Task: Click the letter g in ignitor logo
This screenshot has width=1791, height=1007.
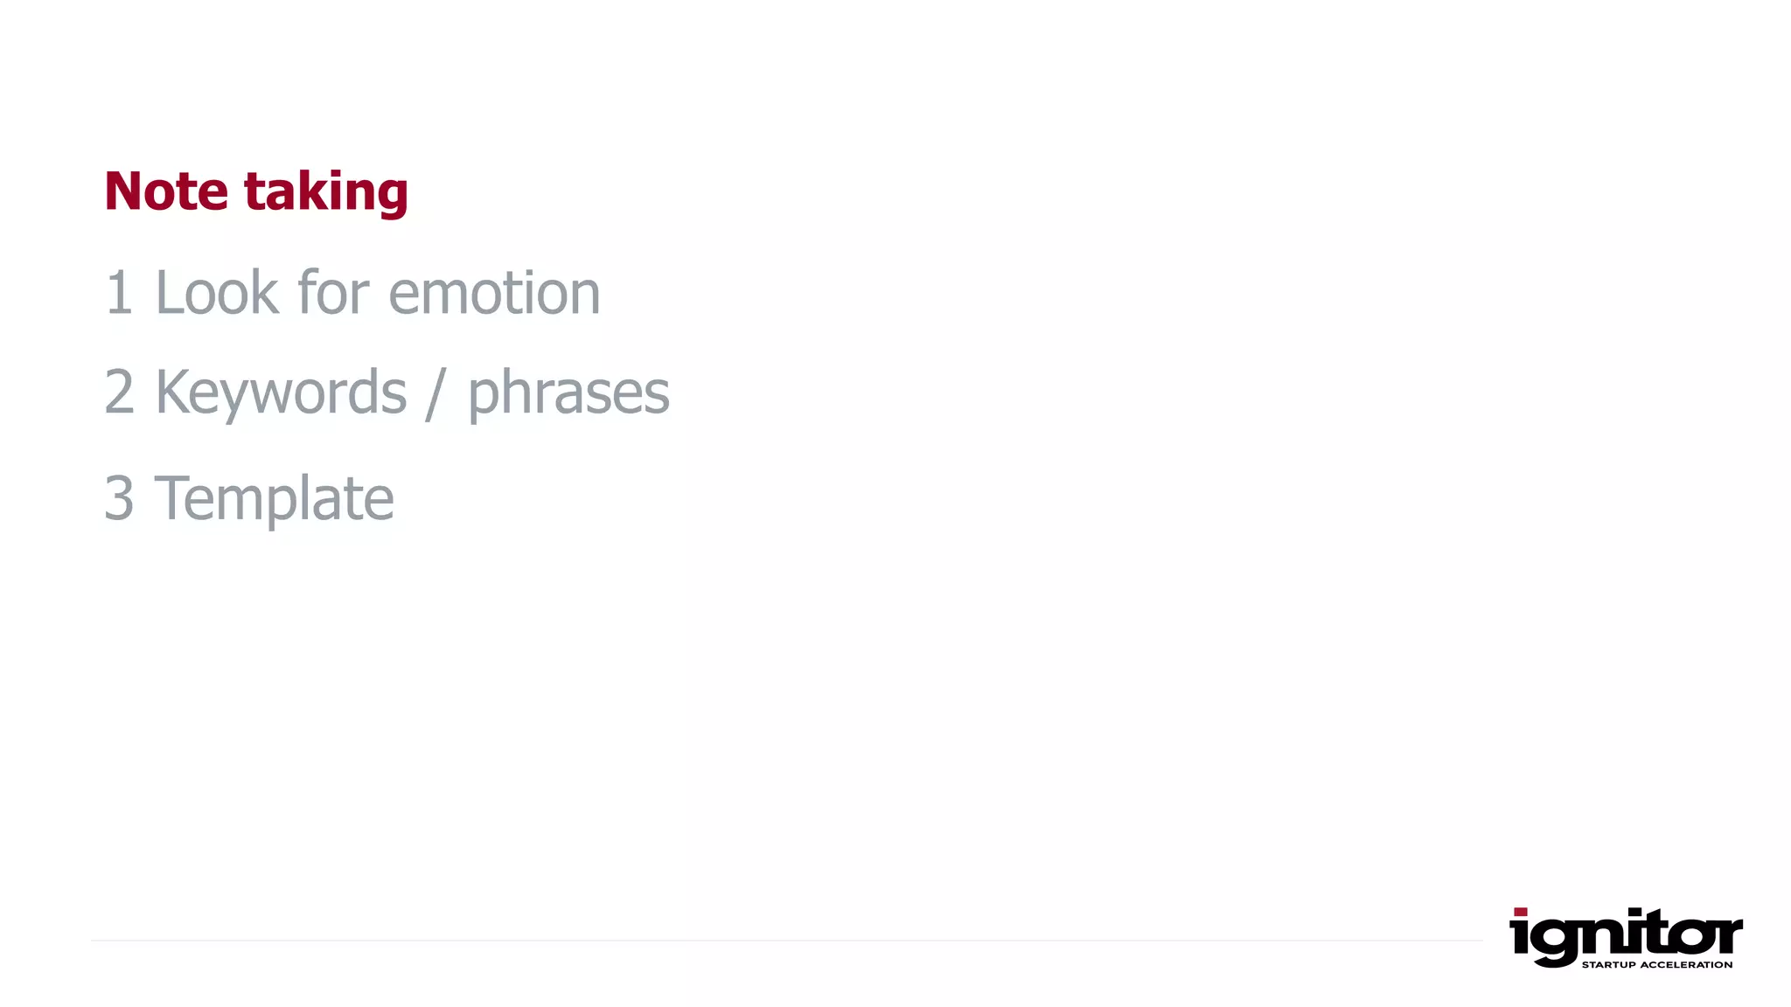Action: point(1554,942)
